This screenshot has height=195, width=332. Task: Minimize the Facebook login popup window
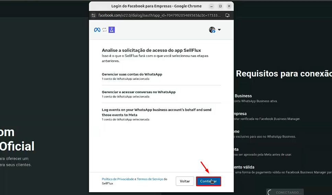tap(212, 6)
